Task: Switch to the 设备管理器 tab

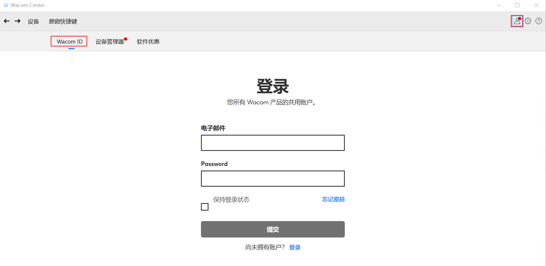Action: click(110, 41)
